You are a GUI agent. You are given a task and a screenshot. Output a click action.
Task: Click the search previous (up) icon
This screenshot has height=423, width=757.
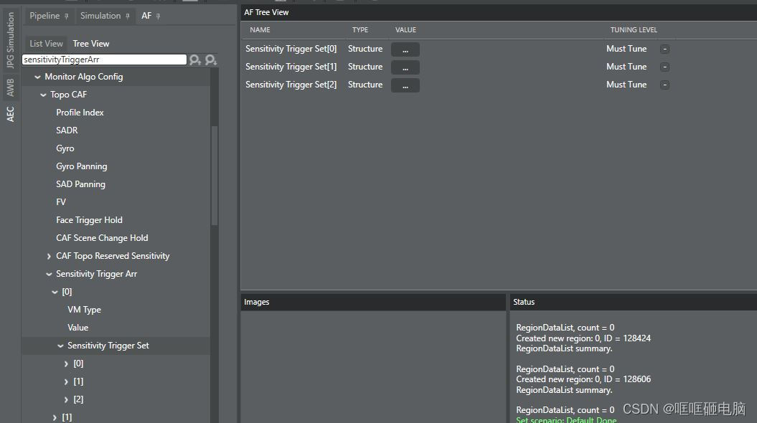[x=194, y=60]
